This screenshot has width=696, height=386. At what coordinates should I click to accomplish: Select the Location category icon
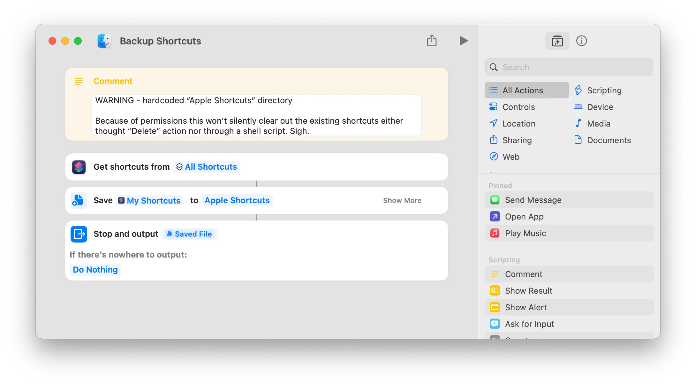point(493,123)
